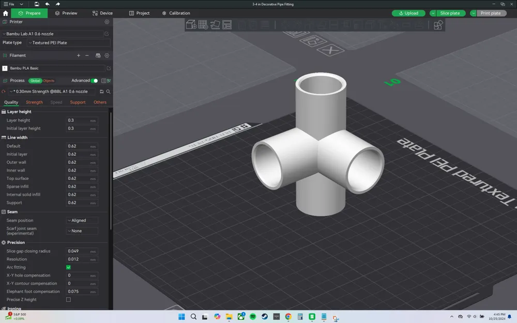Open printer settings gear icon
The height and width of the screenshot is (323, 517).
[x=107, y=22]
